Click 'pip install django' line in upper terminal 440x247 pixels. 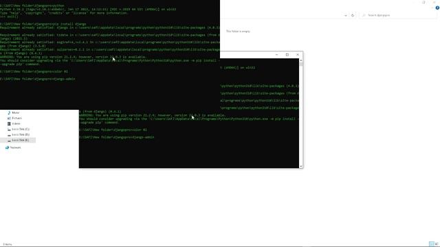[43, 24]
